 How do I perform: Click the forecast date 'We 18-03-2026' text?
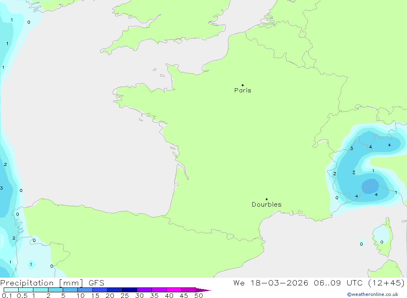coord(271,283)
